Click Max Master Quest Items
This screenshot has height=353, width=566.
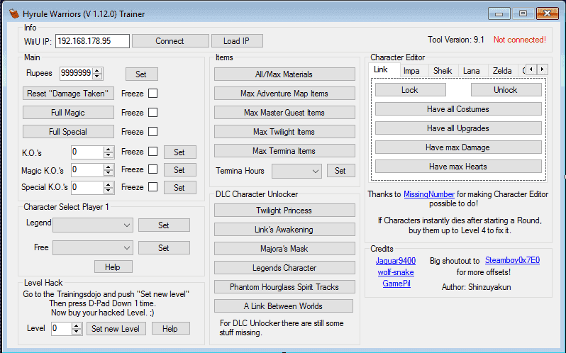coord(284,113)
